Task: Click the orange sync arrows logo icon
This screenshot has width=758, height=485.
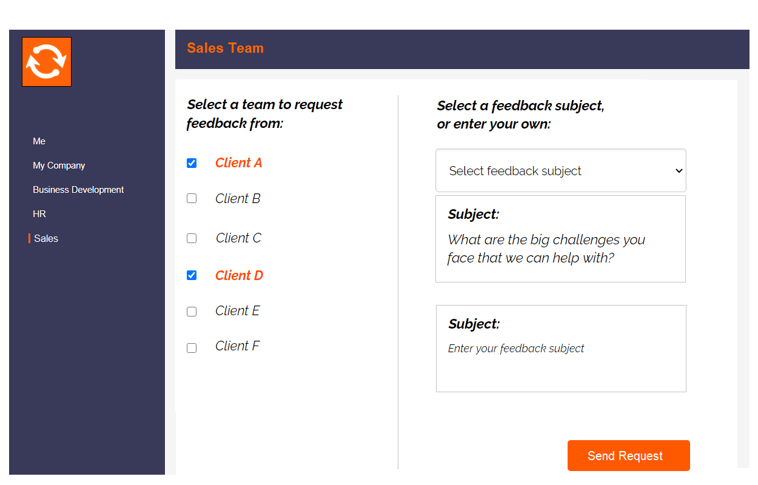Action: (47, 62)
